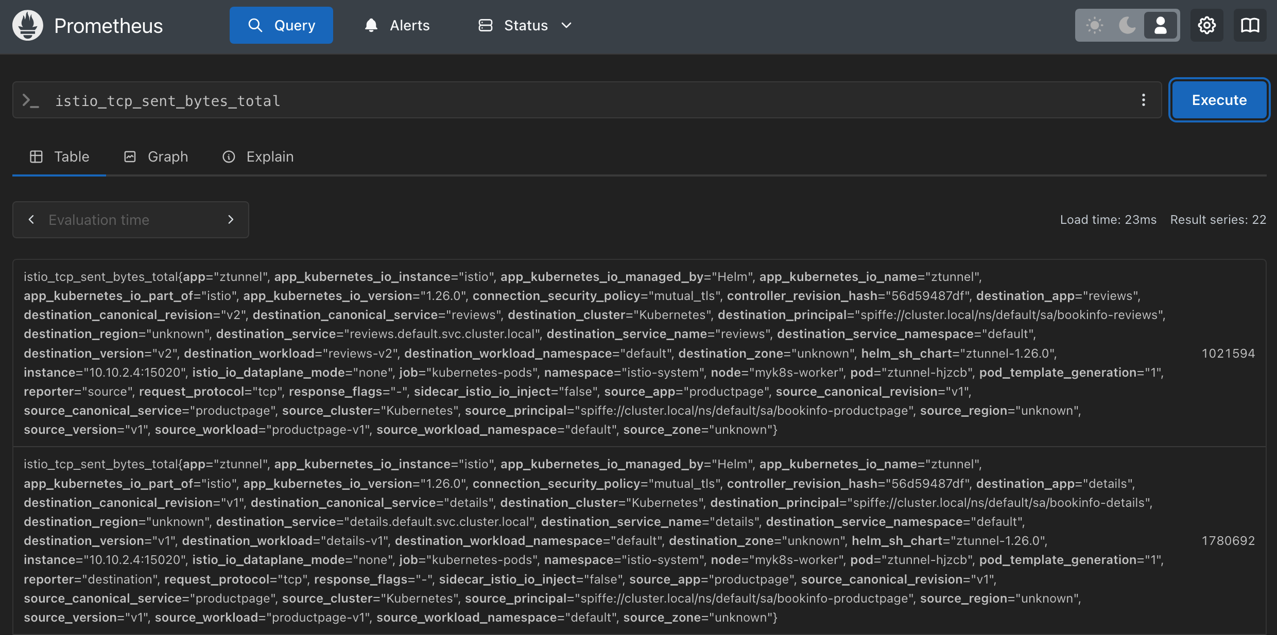Click the info circle Explain icon

[229, 156]
